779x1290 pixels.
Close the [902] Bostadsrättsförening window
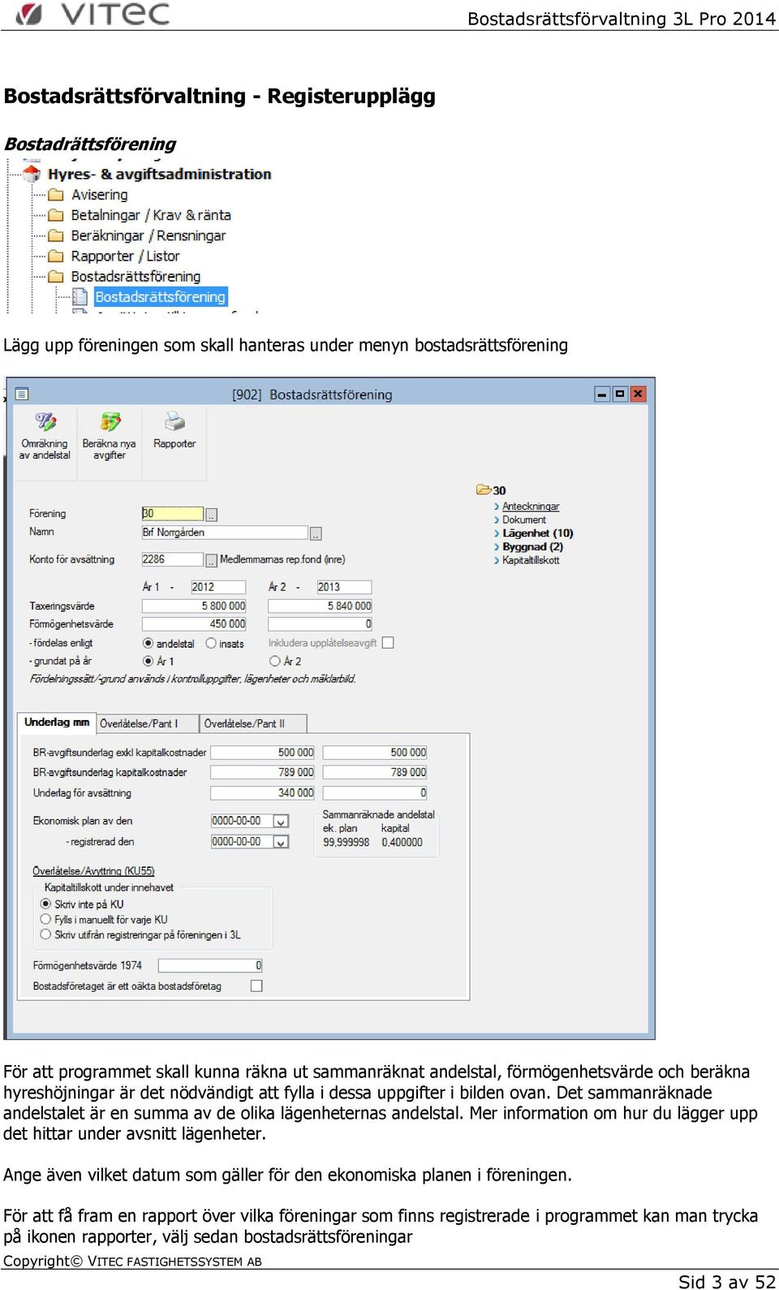point(639,394)
